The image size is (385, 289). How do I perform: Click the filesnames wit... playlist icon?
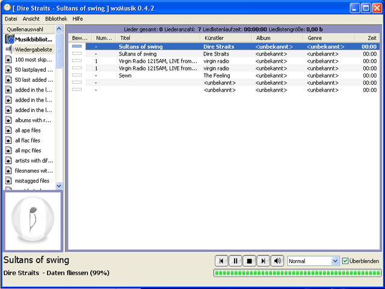[8, 170]
